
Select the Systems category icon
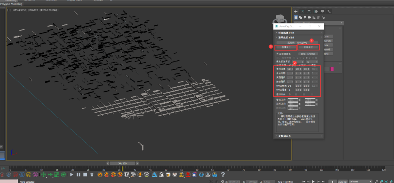(x=323, y=17)
